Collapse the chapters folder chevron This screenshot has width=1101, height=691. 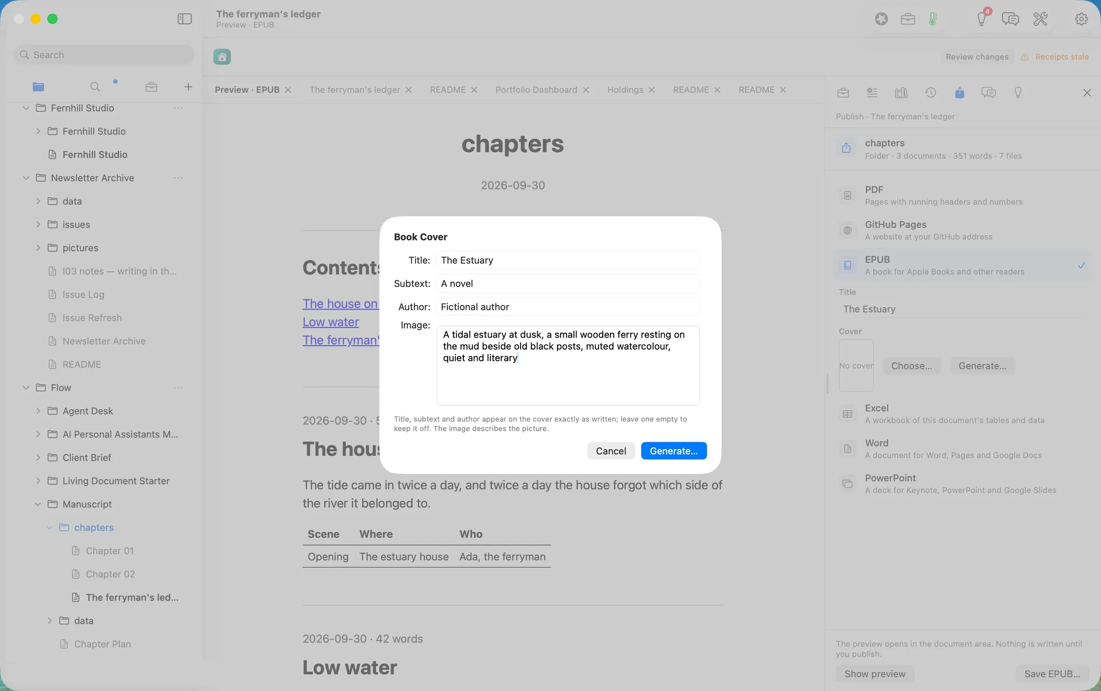tap(50, 528)
